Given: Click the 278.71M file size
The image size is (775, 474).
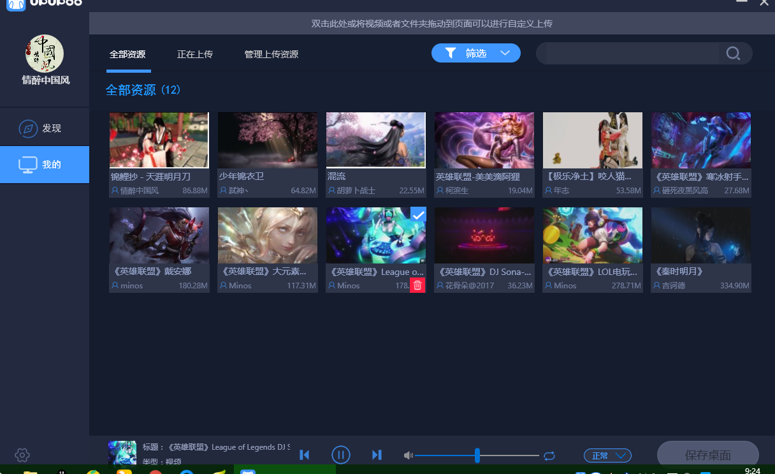Looking at the screenshot, I should click(627, 286).
